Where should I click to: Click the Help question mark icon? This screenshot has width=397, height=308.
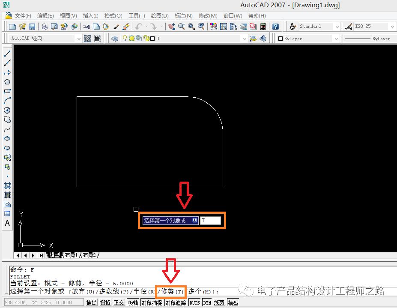(275, 26)
